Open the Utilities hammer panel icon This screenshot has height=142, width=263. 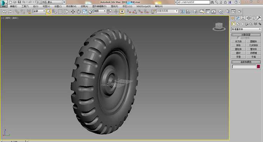pyautogui.click(x=259, y=18)
